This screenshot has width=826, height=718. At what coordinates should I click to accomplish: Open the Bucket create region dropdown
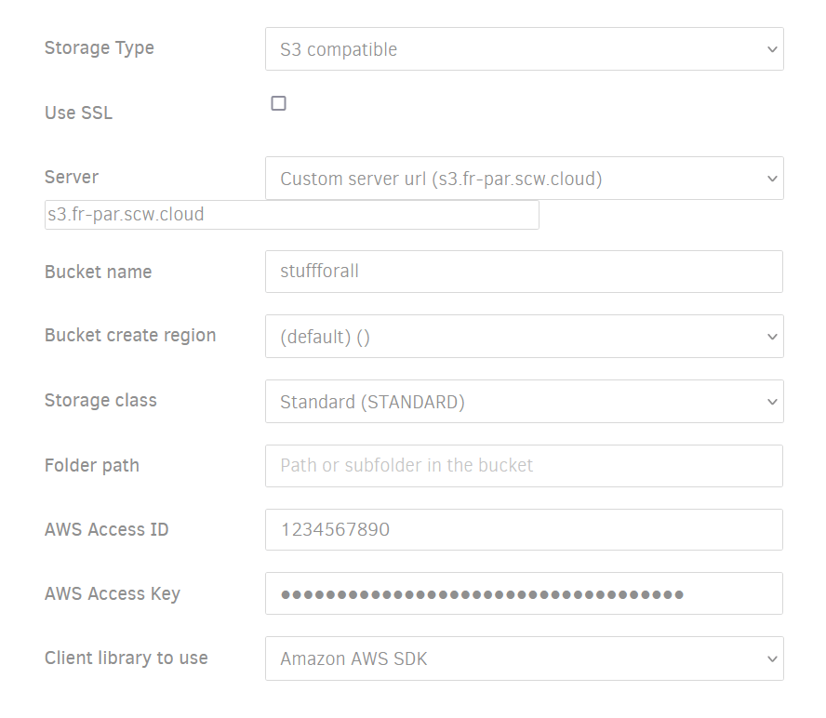point(524,337)
